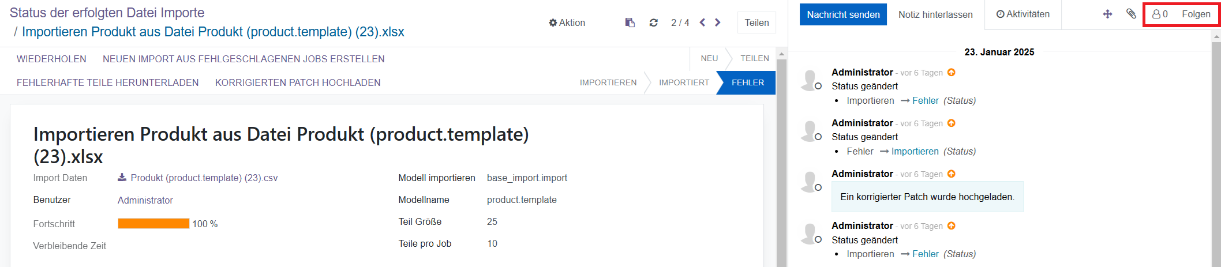Viewport: 1221px width, 267px height.
Task: Click the refresh record icon
Action: point(653,22)
